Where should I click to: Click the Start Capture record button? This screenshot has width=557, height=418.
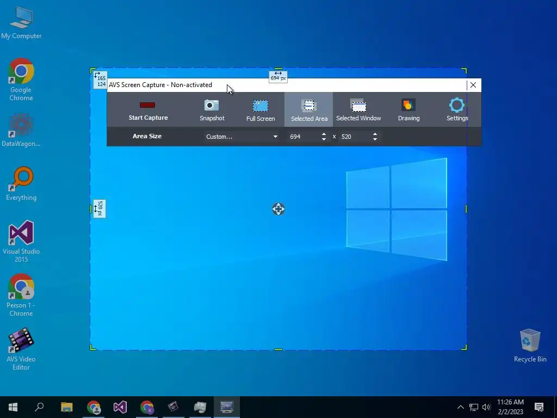coord(148,110)
